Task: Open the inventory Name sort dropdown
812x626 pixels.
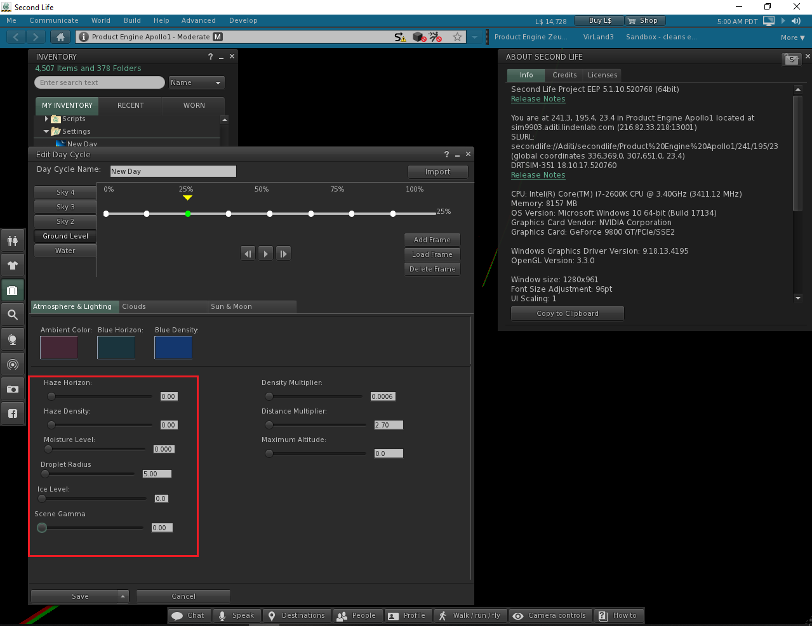Action: (196, 82)
